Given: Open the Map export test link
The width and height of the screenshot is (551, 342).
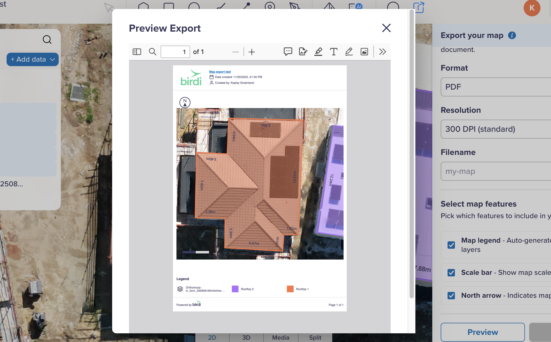Looking at the screenshot, I should coord(220,72).
